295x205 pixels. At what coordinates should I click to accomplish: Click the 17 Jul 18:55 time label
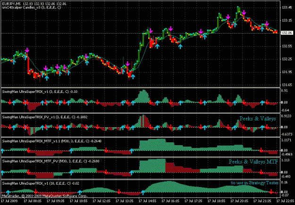tap(216, 201)
